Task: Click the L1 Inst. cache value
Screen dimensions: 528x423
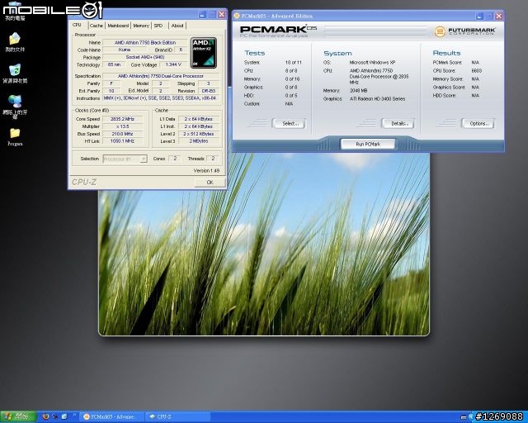Action: [x=198, y=126]
